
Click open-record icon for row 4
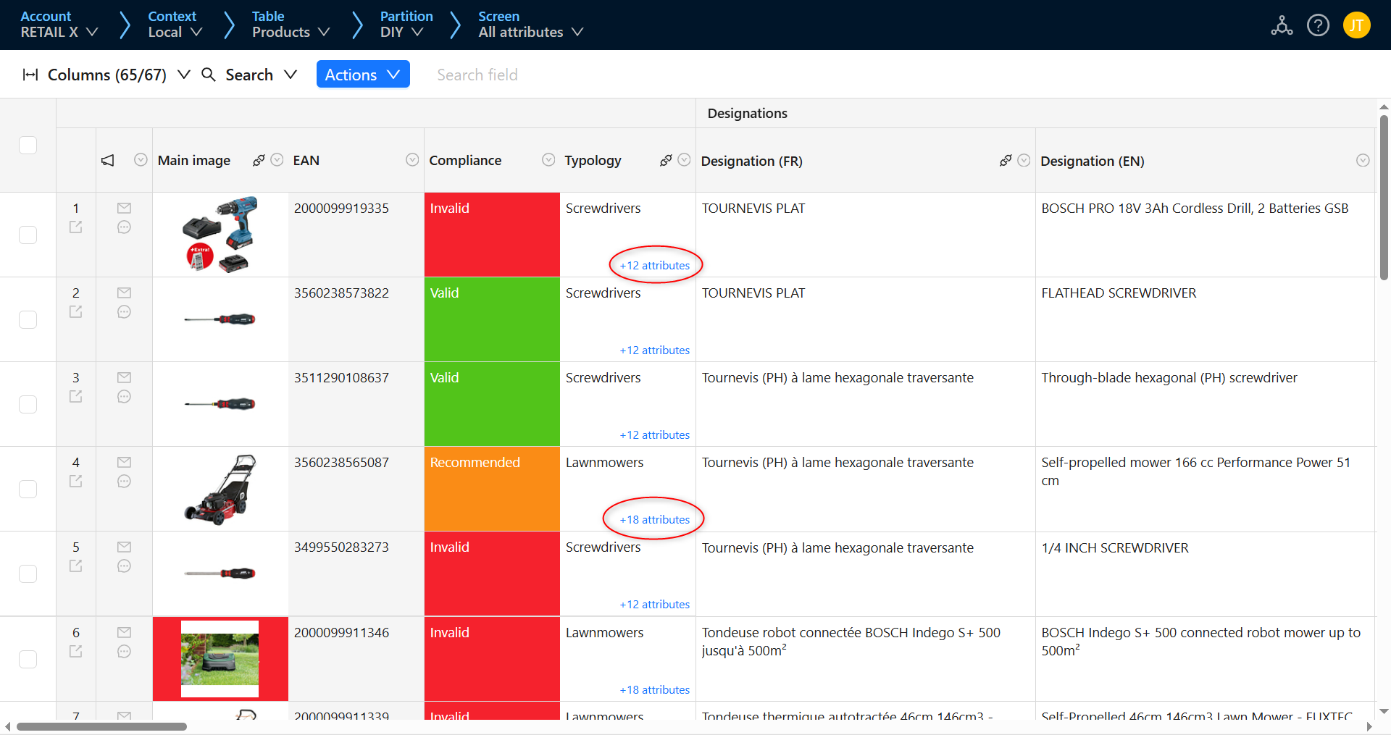click(x=75, y=481)
